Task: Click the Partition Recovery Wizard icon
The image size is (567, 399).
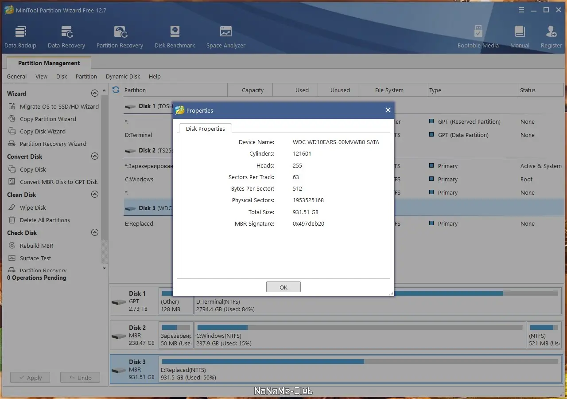Action: (x=12, y=144)
